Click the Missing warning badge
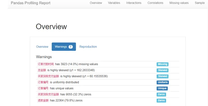This screenshot has height=106, width=208. (x=162, y=64)
